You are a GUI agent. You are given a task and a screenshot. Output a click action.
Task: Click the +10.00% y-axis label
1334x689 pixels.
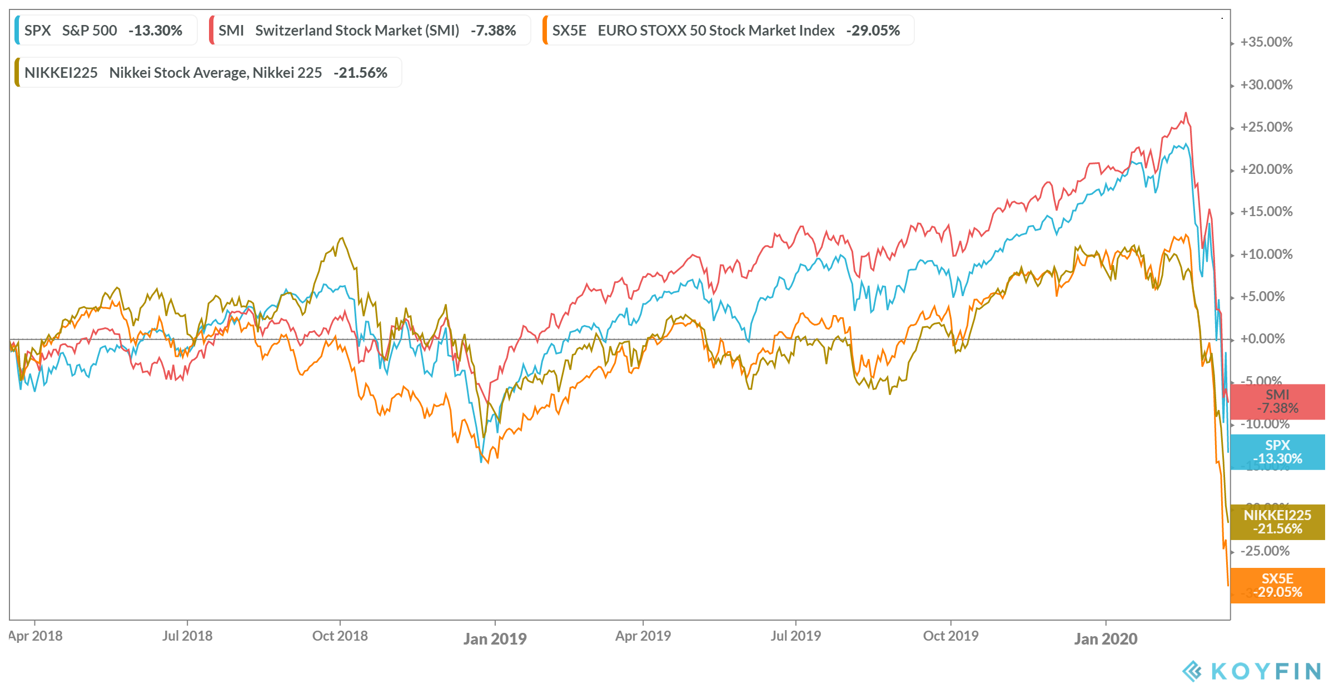[x=1267, y=254]
